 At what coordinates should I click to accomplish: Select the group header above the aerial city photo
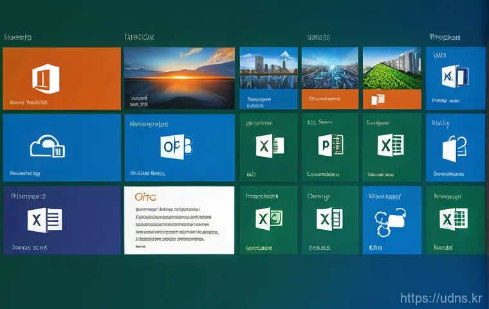[x=318, y=38]
